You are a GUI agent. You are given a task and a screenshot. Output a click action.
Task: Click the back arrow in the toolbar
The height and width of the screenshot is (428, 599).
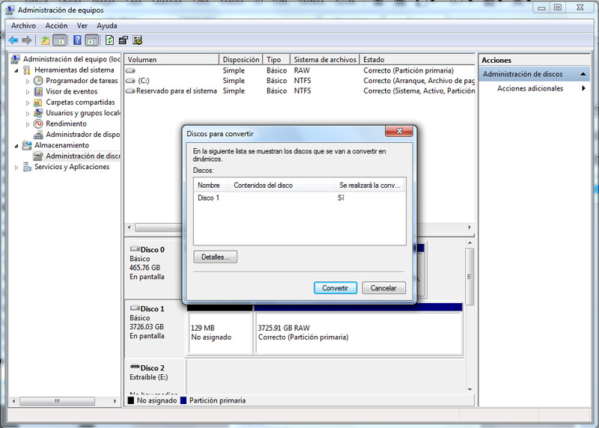coord(13,40)
